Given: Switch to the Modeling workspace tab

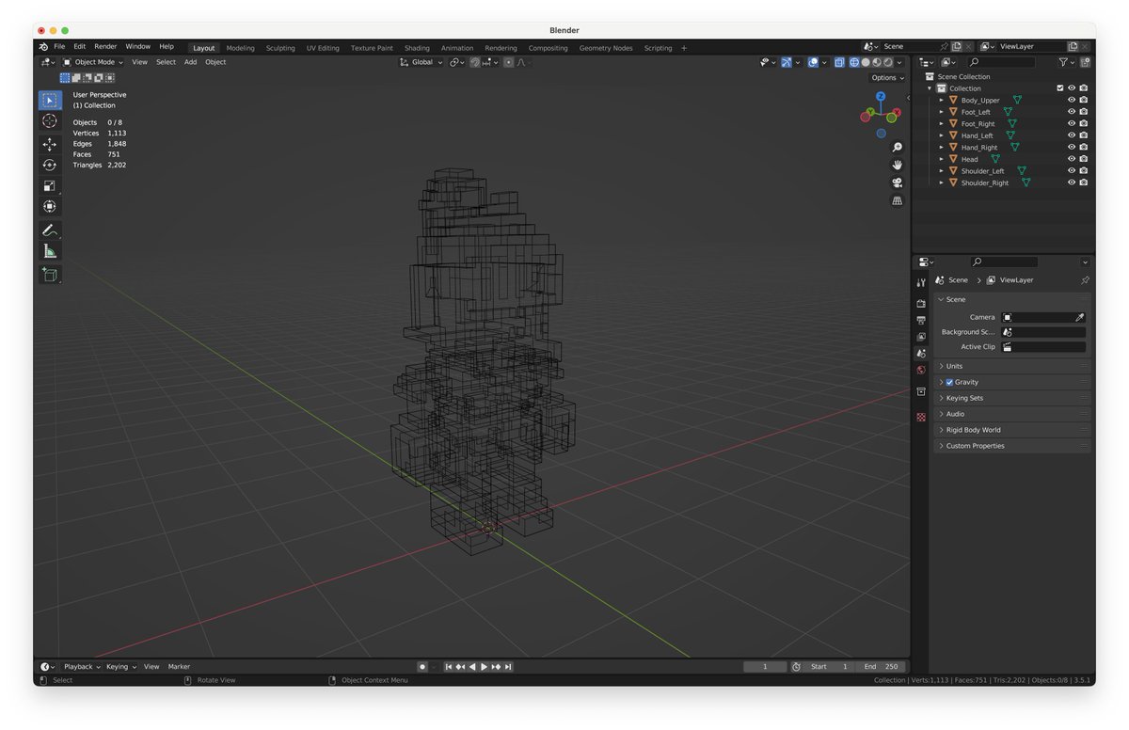Looking at the screenshot, I should click(x=240, y=48).
